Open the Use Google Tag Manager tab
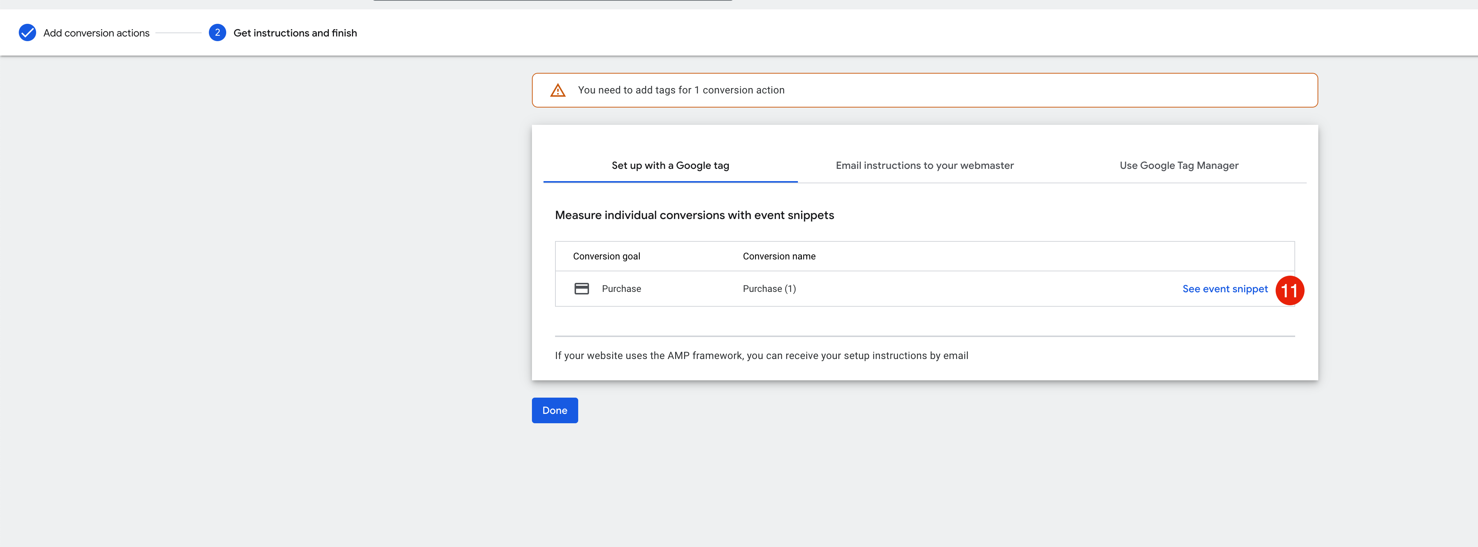This screenshot has height=547, width=1478. [1178, 166]
